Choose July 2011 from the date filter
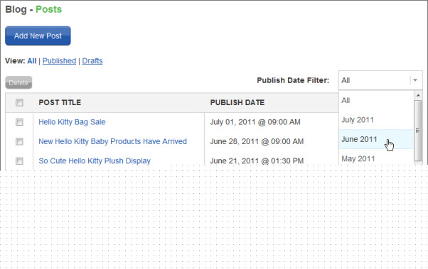Image resolution: width=428 pixels, height=269 pixels. tap(376, 120)
